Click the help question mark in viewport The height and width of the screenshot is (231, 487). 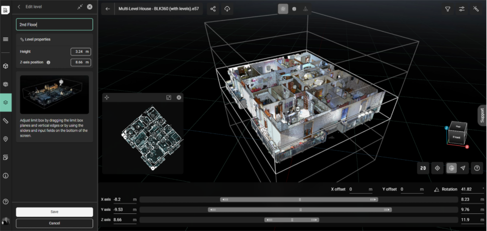click(x=476, y=168)
